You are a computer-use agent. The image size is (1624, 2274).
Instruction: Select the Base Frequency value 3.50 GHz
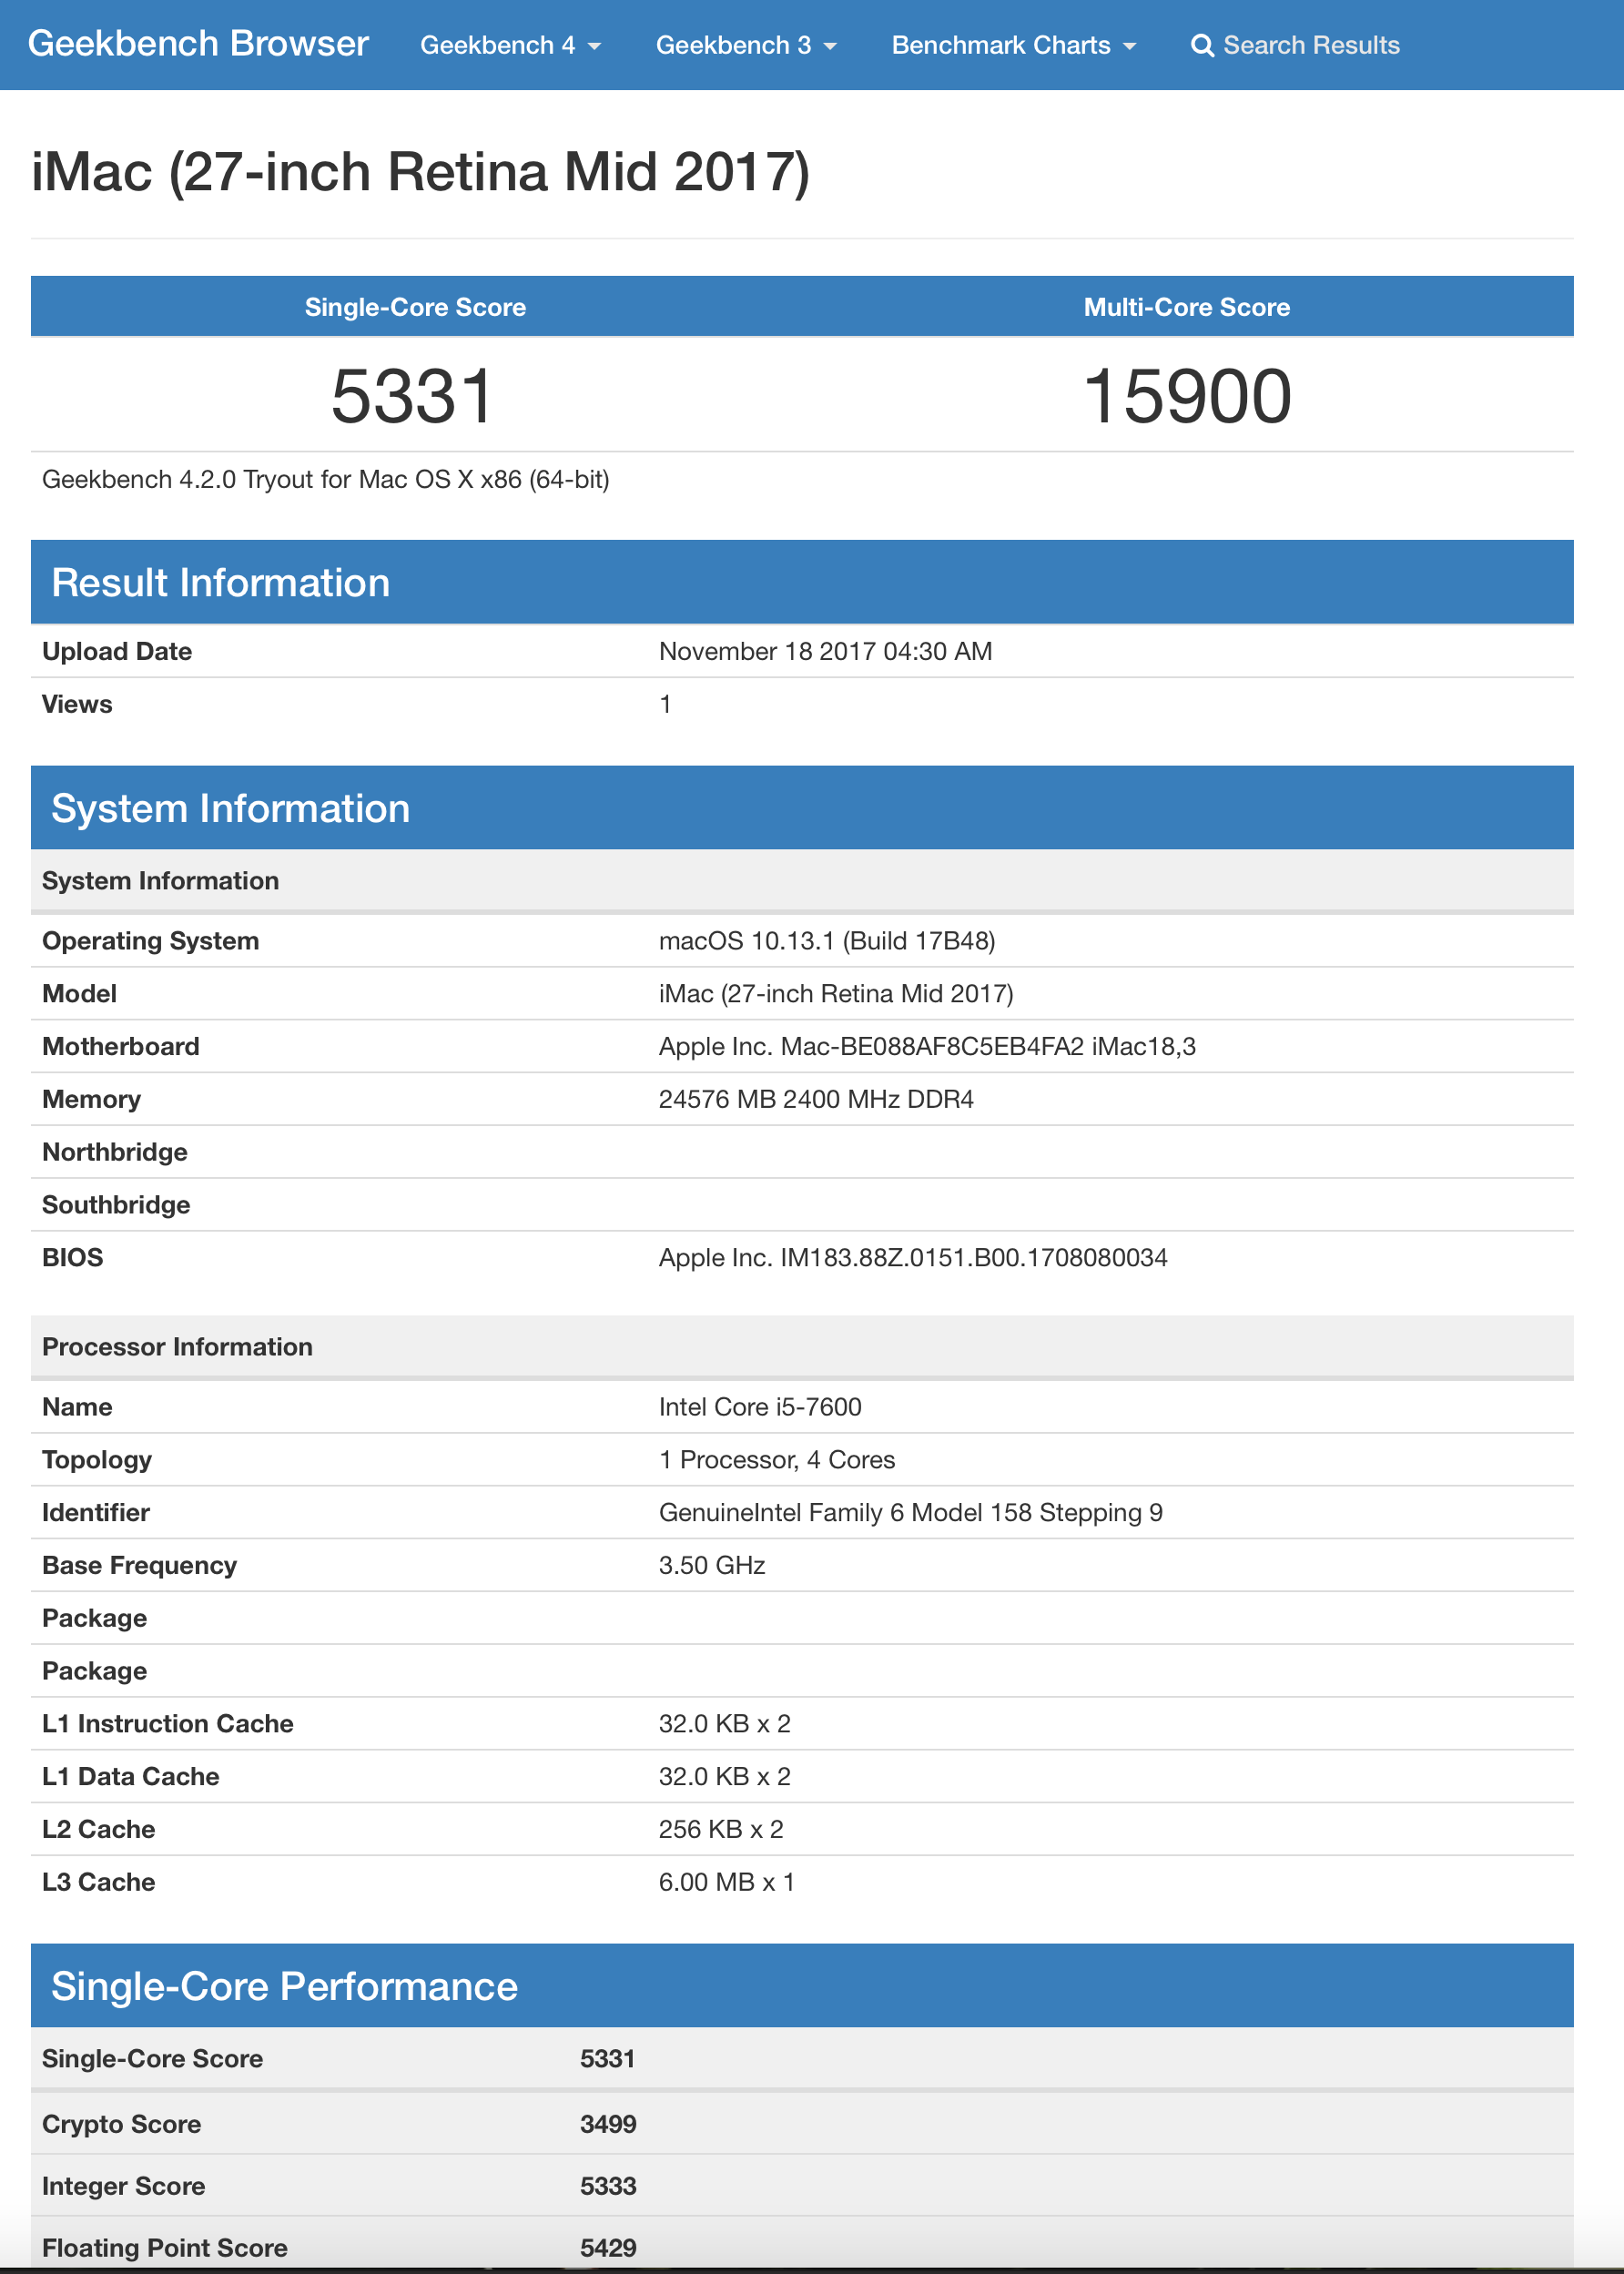[x=712, y=1566]
